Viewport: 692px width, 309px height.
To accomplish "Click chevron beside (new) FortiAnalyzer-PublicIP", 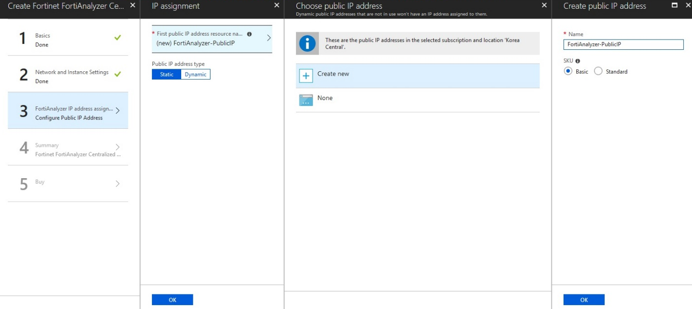I will (x=269, y=38).
